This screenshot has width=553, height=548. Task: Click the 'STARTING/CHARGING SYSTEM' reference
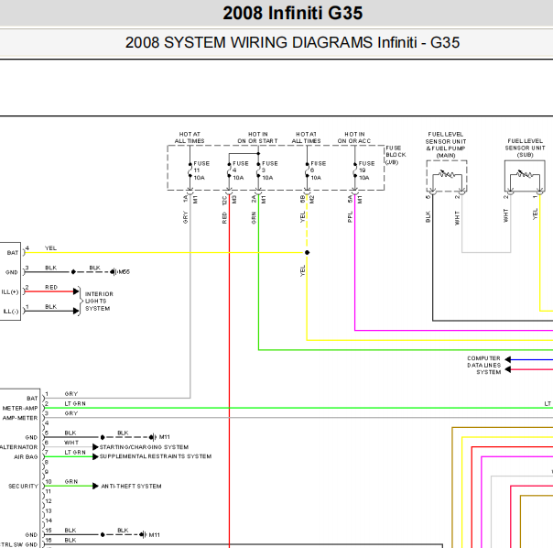[144, 447]
